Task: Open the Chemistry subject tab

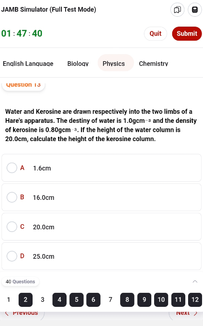Action: 154,64
